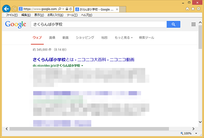The height and width of the screenshot is (138, 204).
Task: Open the 編集(E) menu
Action: tap(26, 15)
